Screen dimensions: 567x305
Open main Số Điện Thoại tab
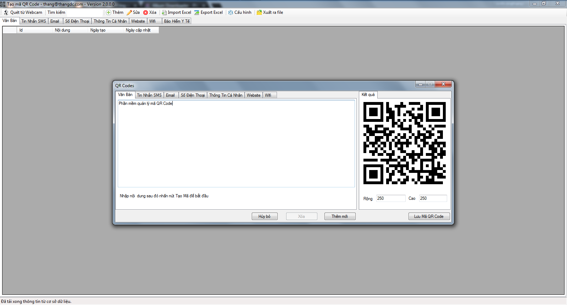pos(77,21)
